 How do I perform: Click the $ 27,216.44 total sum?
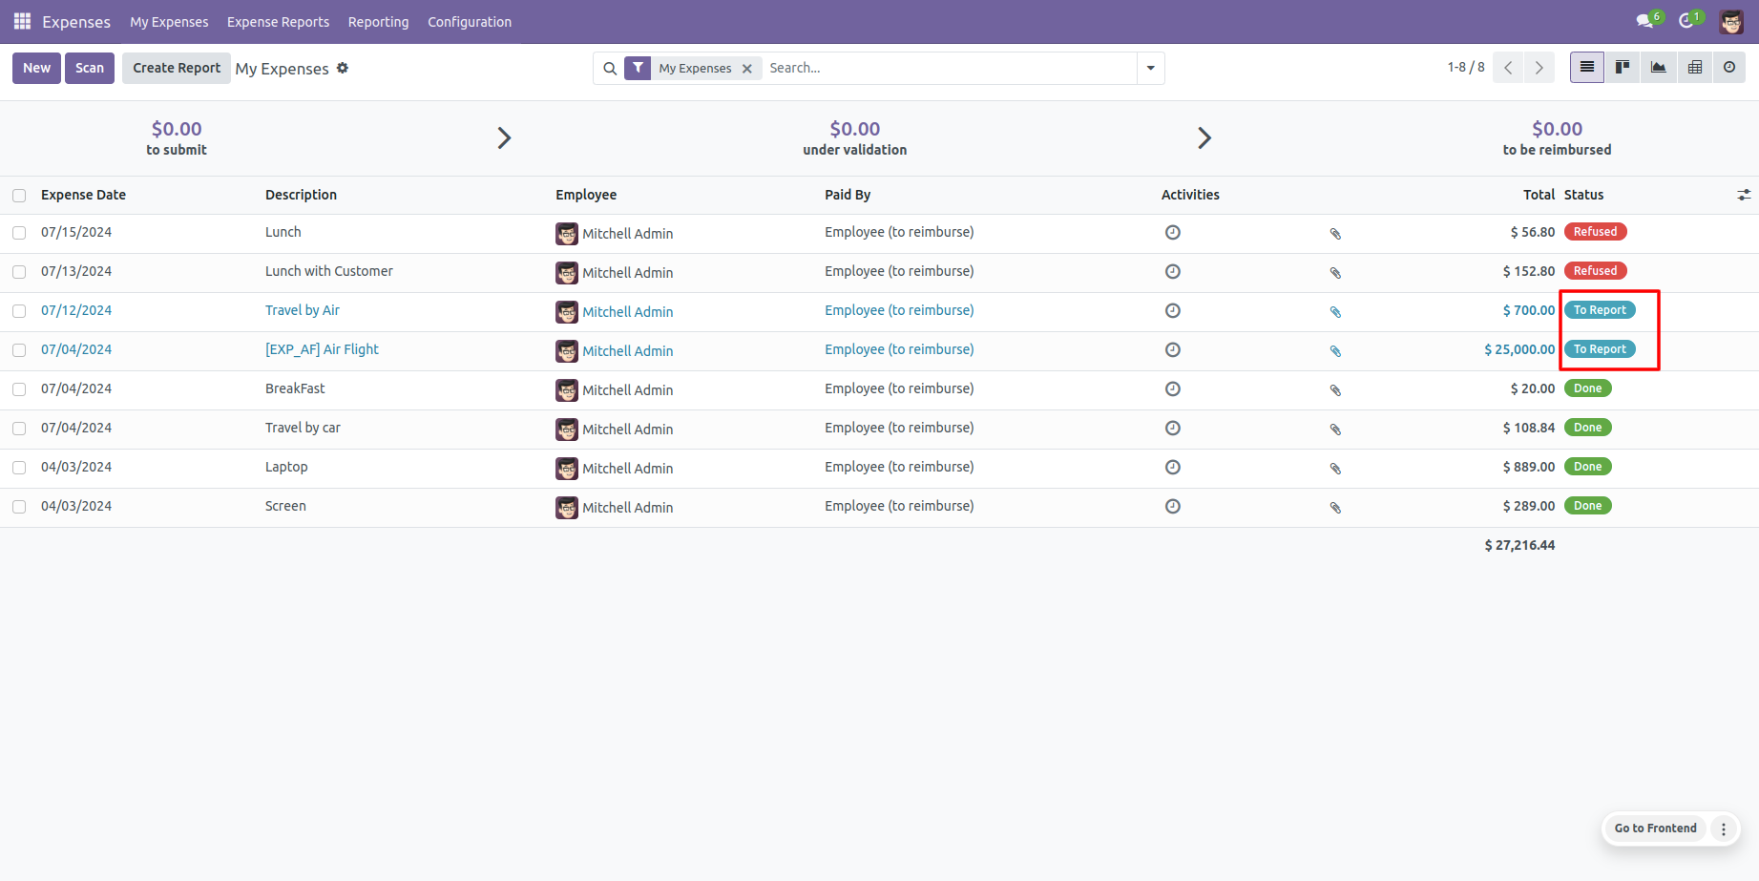coord(1519,545)
